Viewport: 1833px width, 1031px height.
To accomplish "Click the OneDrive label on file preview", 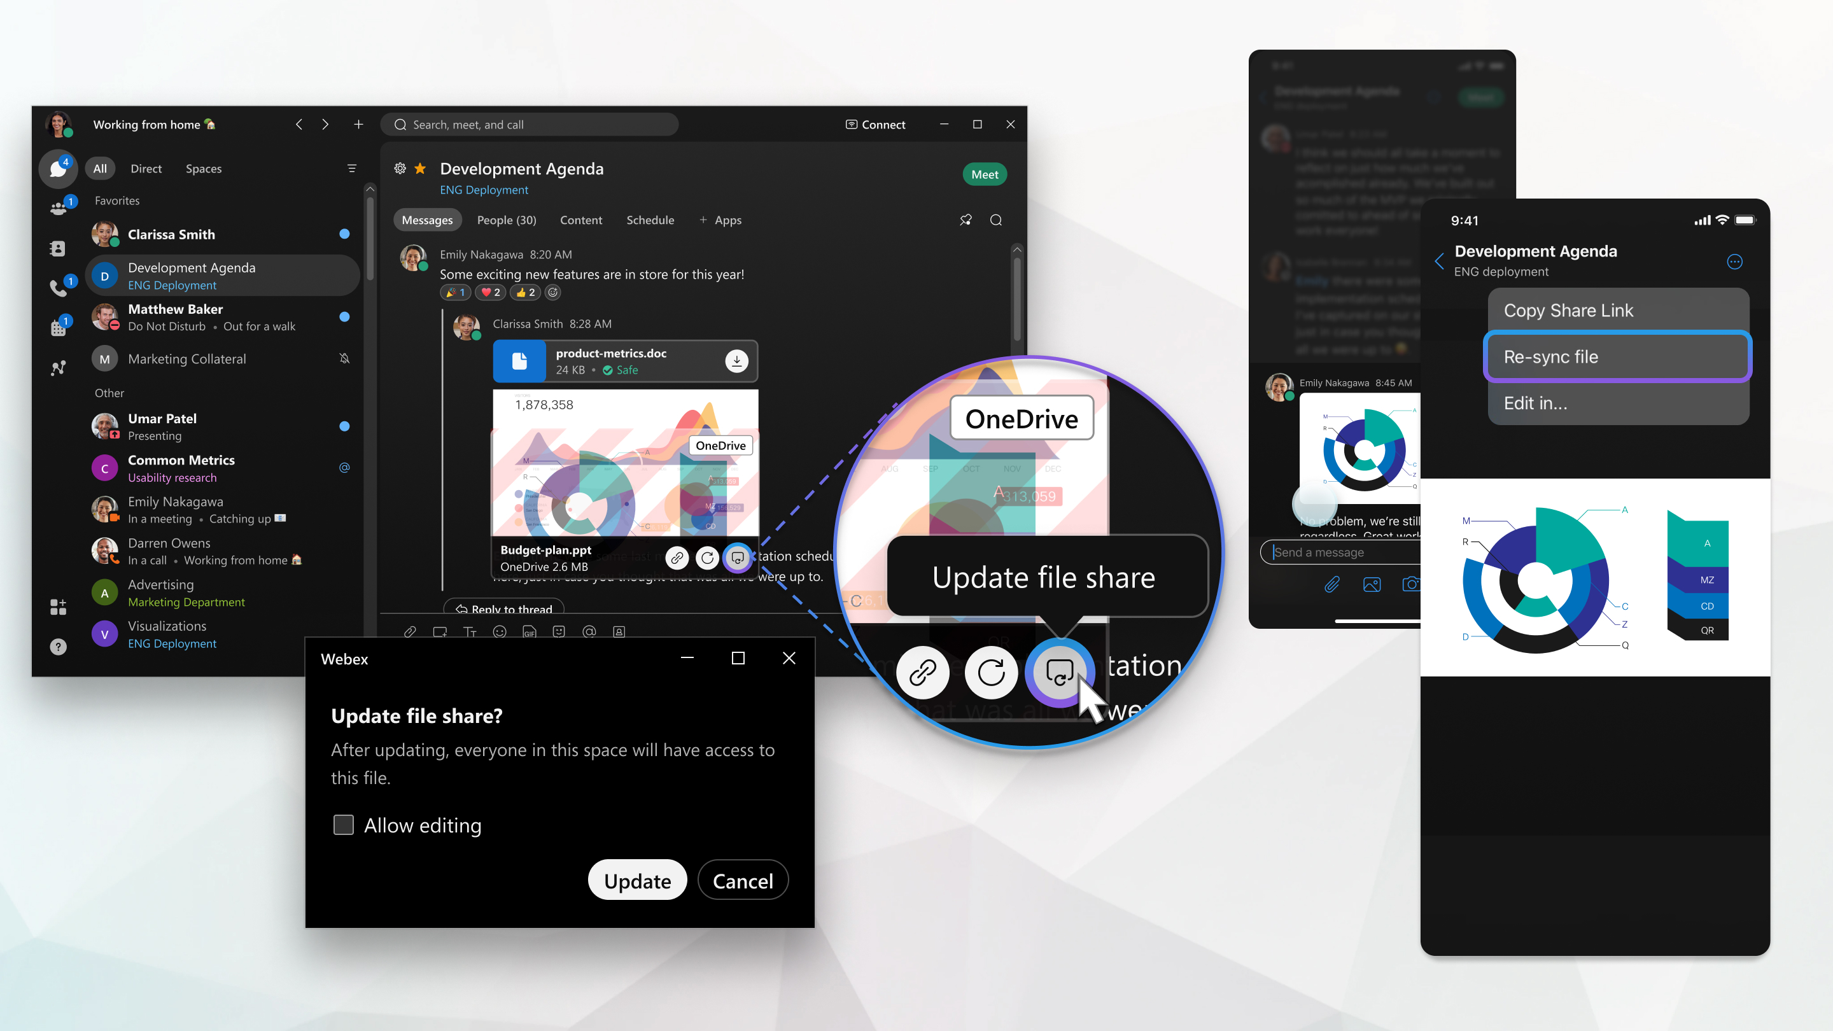I will coord(719,445).
